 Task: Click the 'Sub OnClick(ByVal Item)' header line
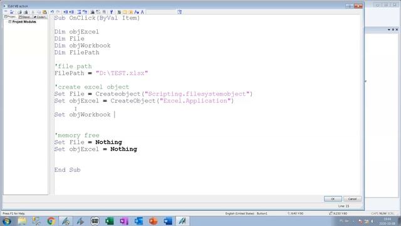tap(97, 18)
